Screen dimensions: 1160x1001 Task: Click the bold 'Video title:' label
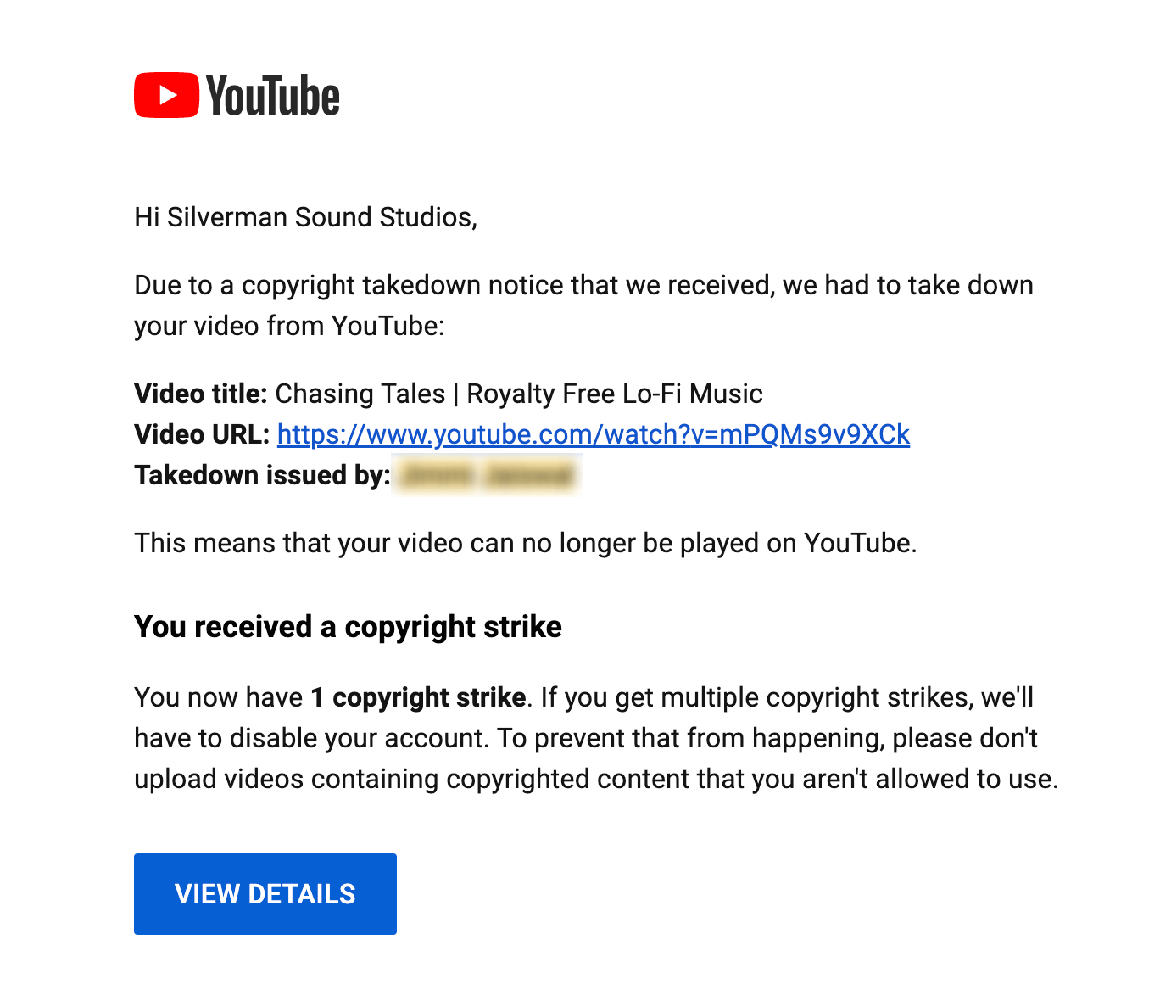[201, 394]
